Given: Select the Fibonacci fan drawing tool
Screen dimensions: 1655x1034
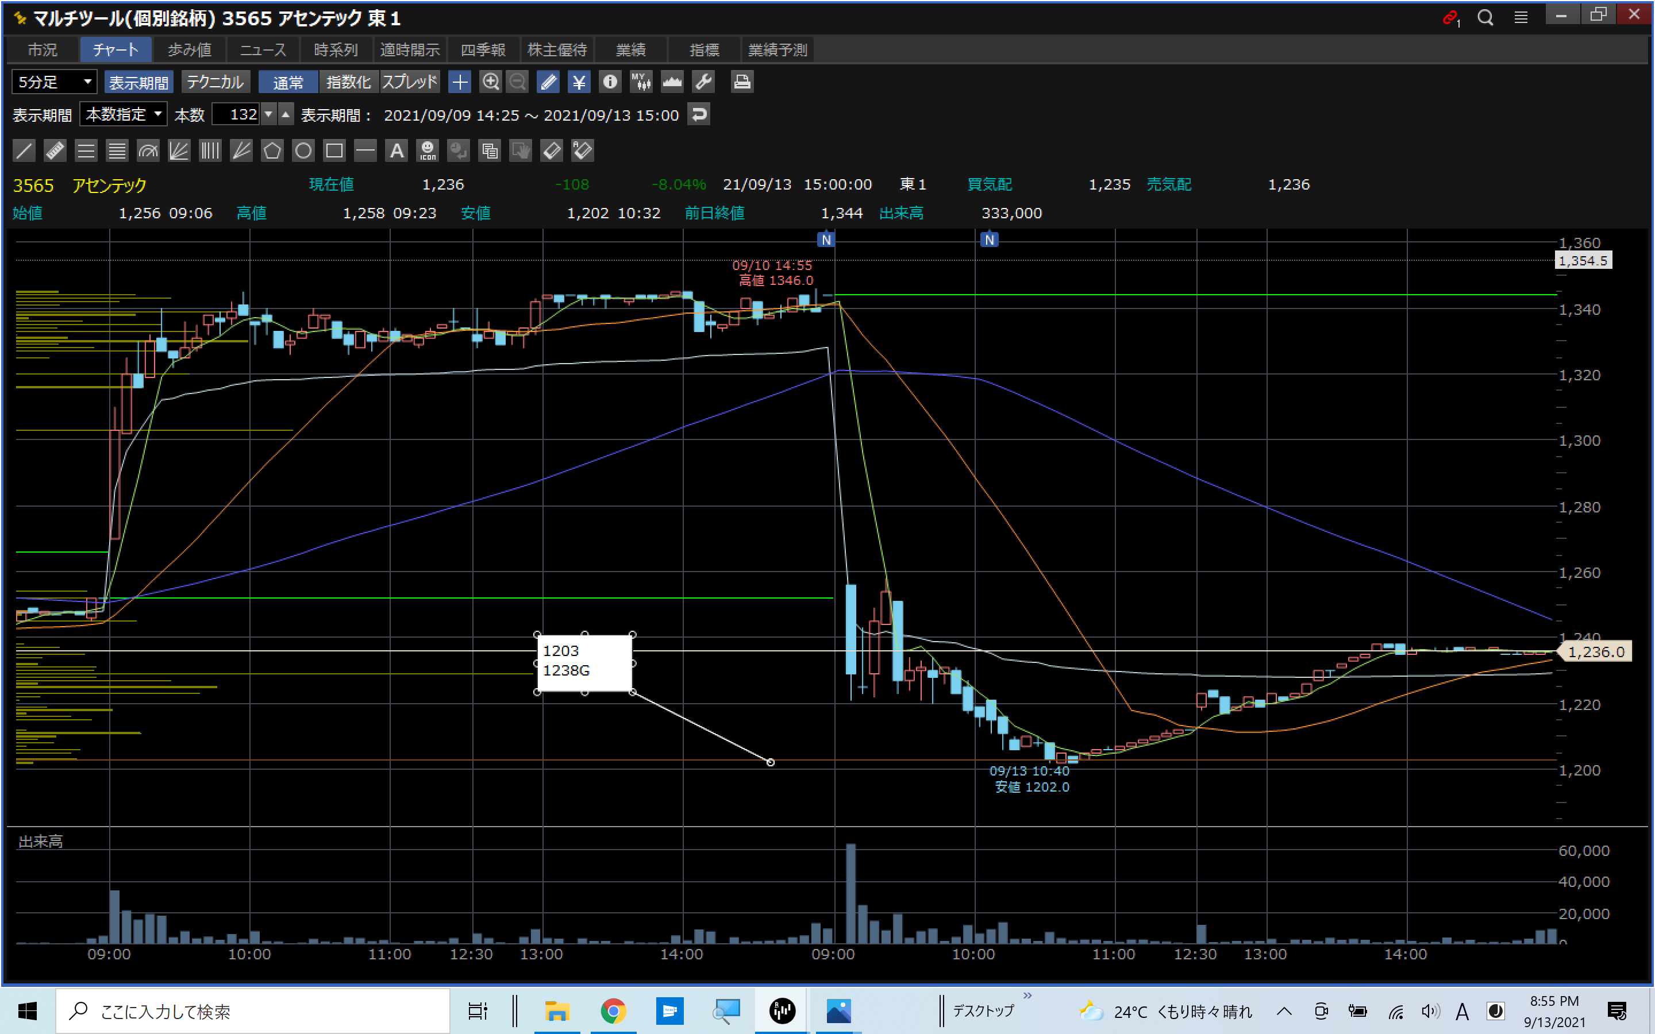Looking at the screenshot, I should tap(179, 151).
